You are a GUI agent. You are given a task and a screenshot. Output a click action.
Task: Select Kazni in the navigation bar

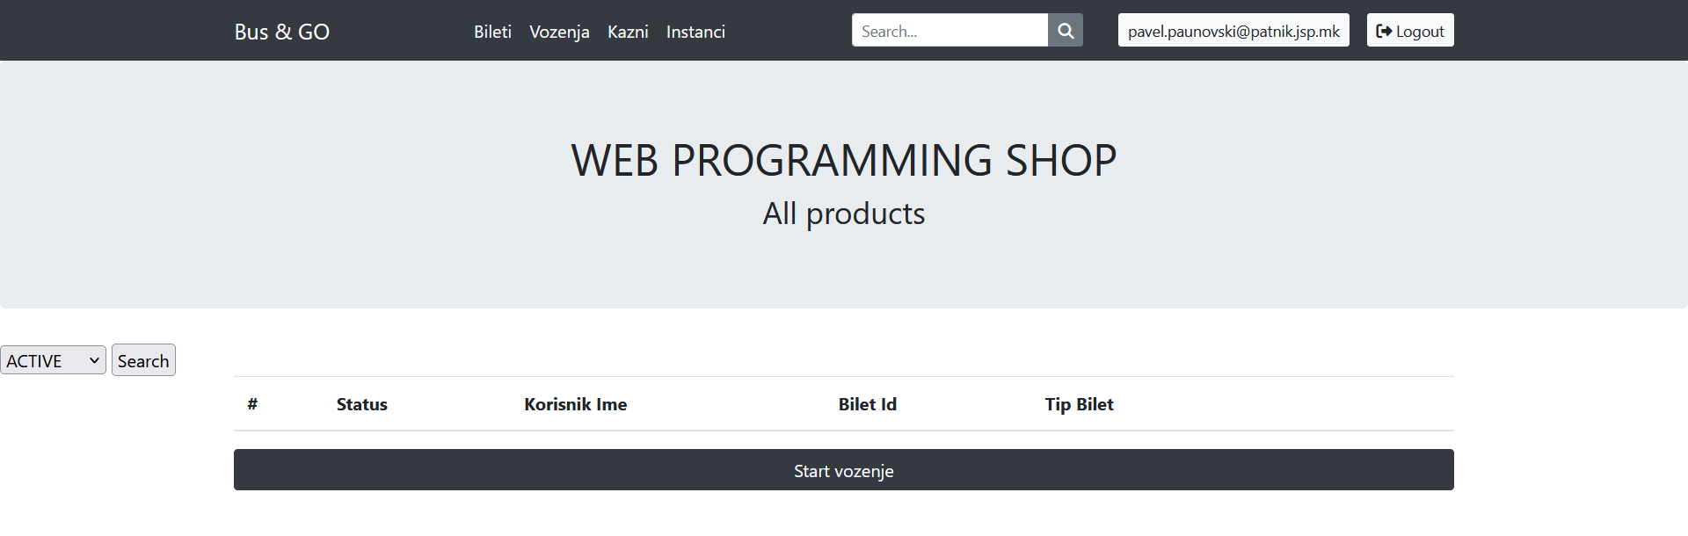pos(628,32)
